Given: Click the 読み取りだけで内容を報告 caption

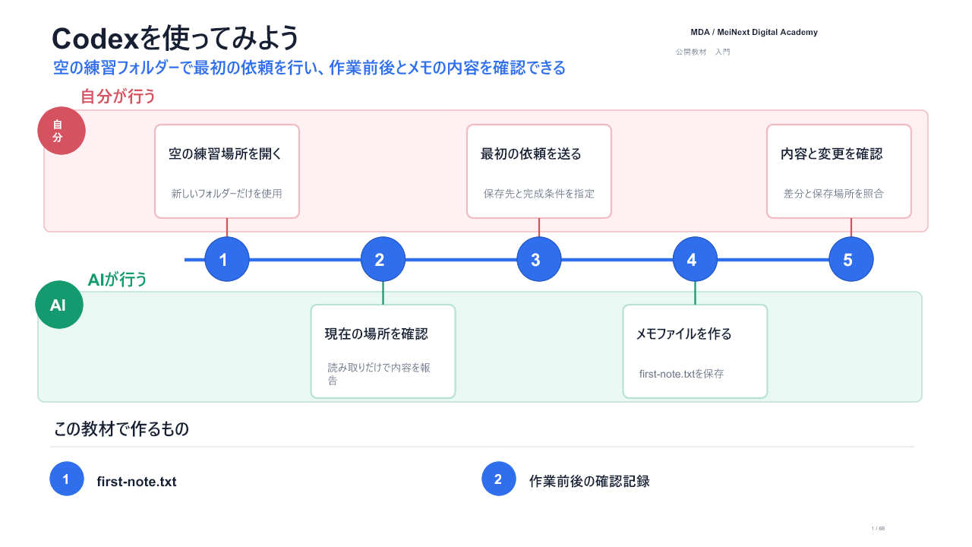Looking at the screenshot, I should click(x=379, y=374).
